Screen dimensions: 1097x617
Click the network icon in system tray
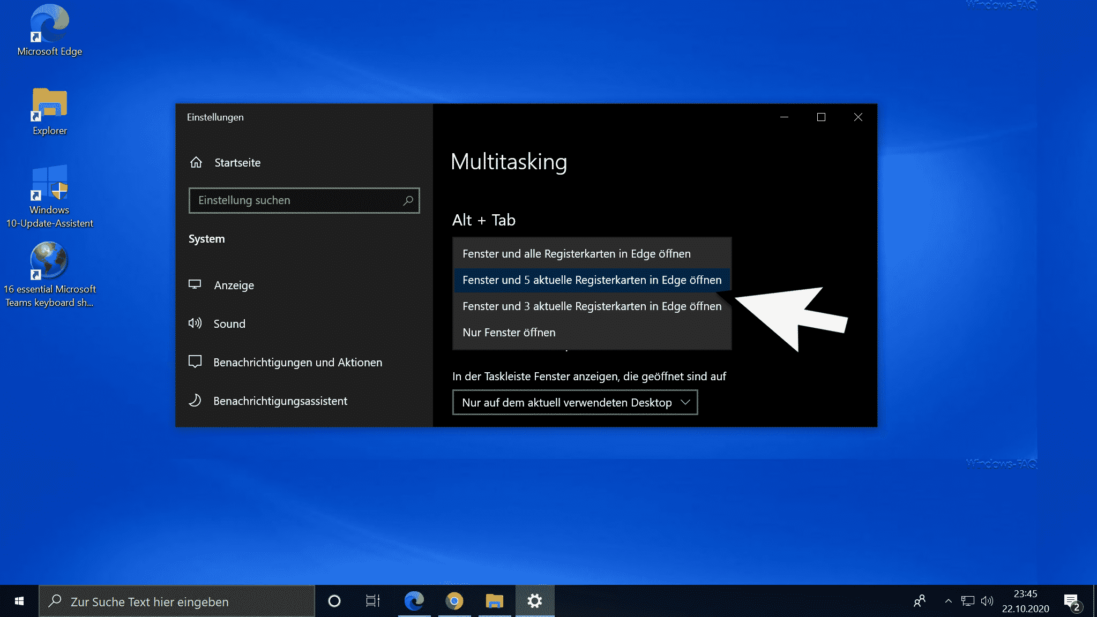pos(968,601)
